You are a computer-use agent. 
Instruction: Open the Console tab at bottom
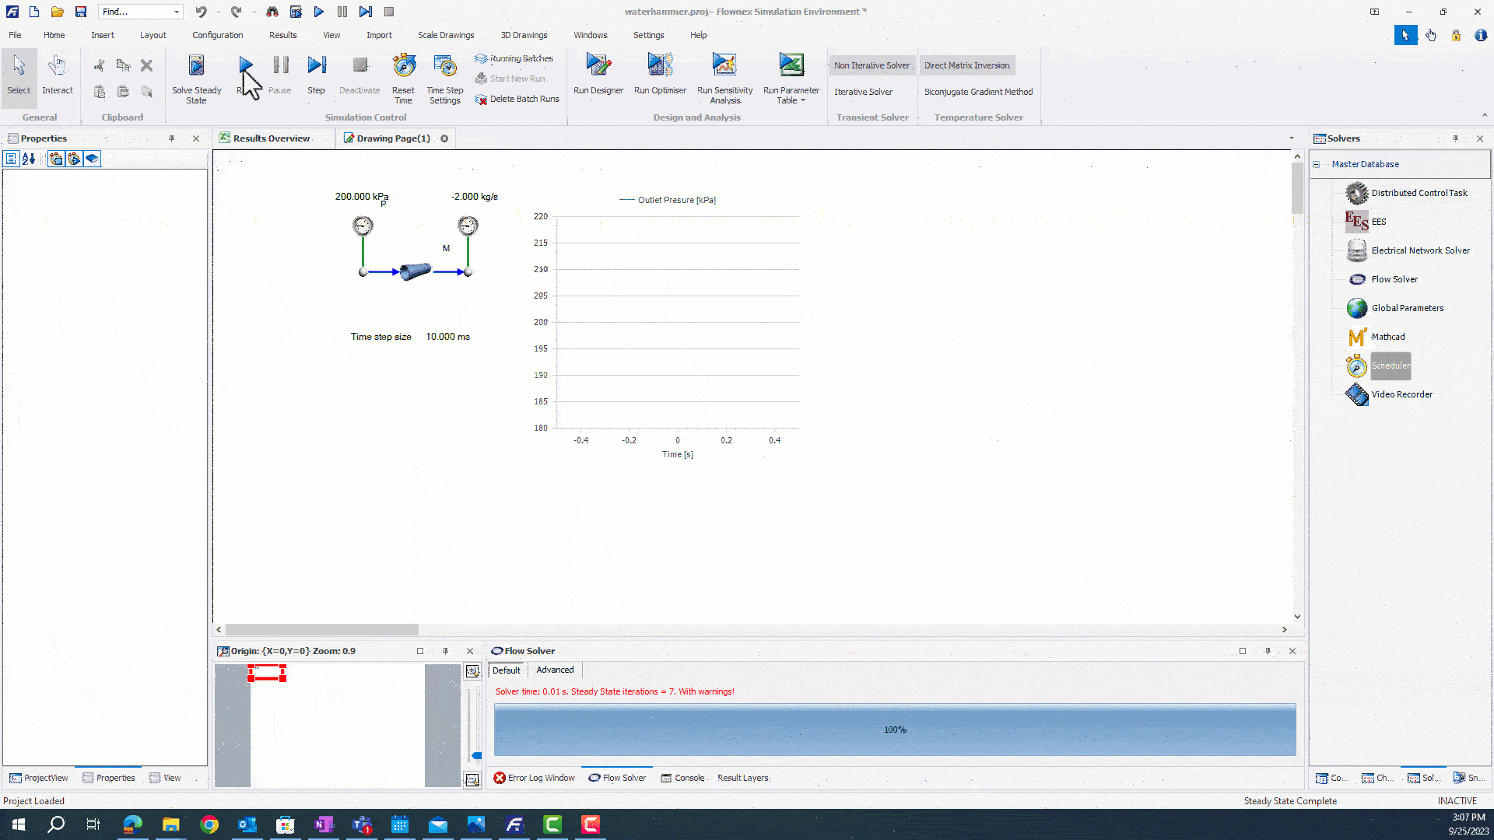coord(682,778)
